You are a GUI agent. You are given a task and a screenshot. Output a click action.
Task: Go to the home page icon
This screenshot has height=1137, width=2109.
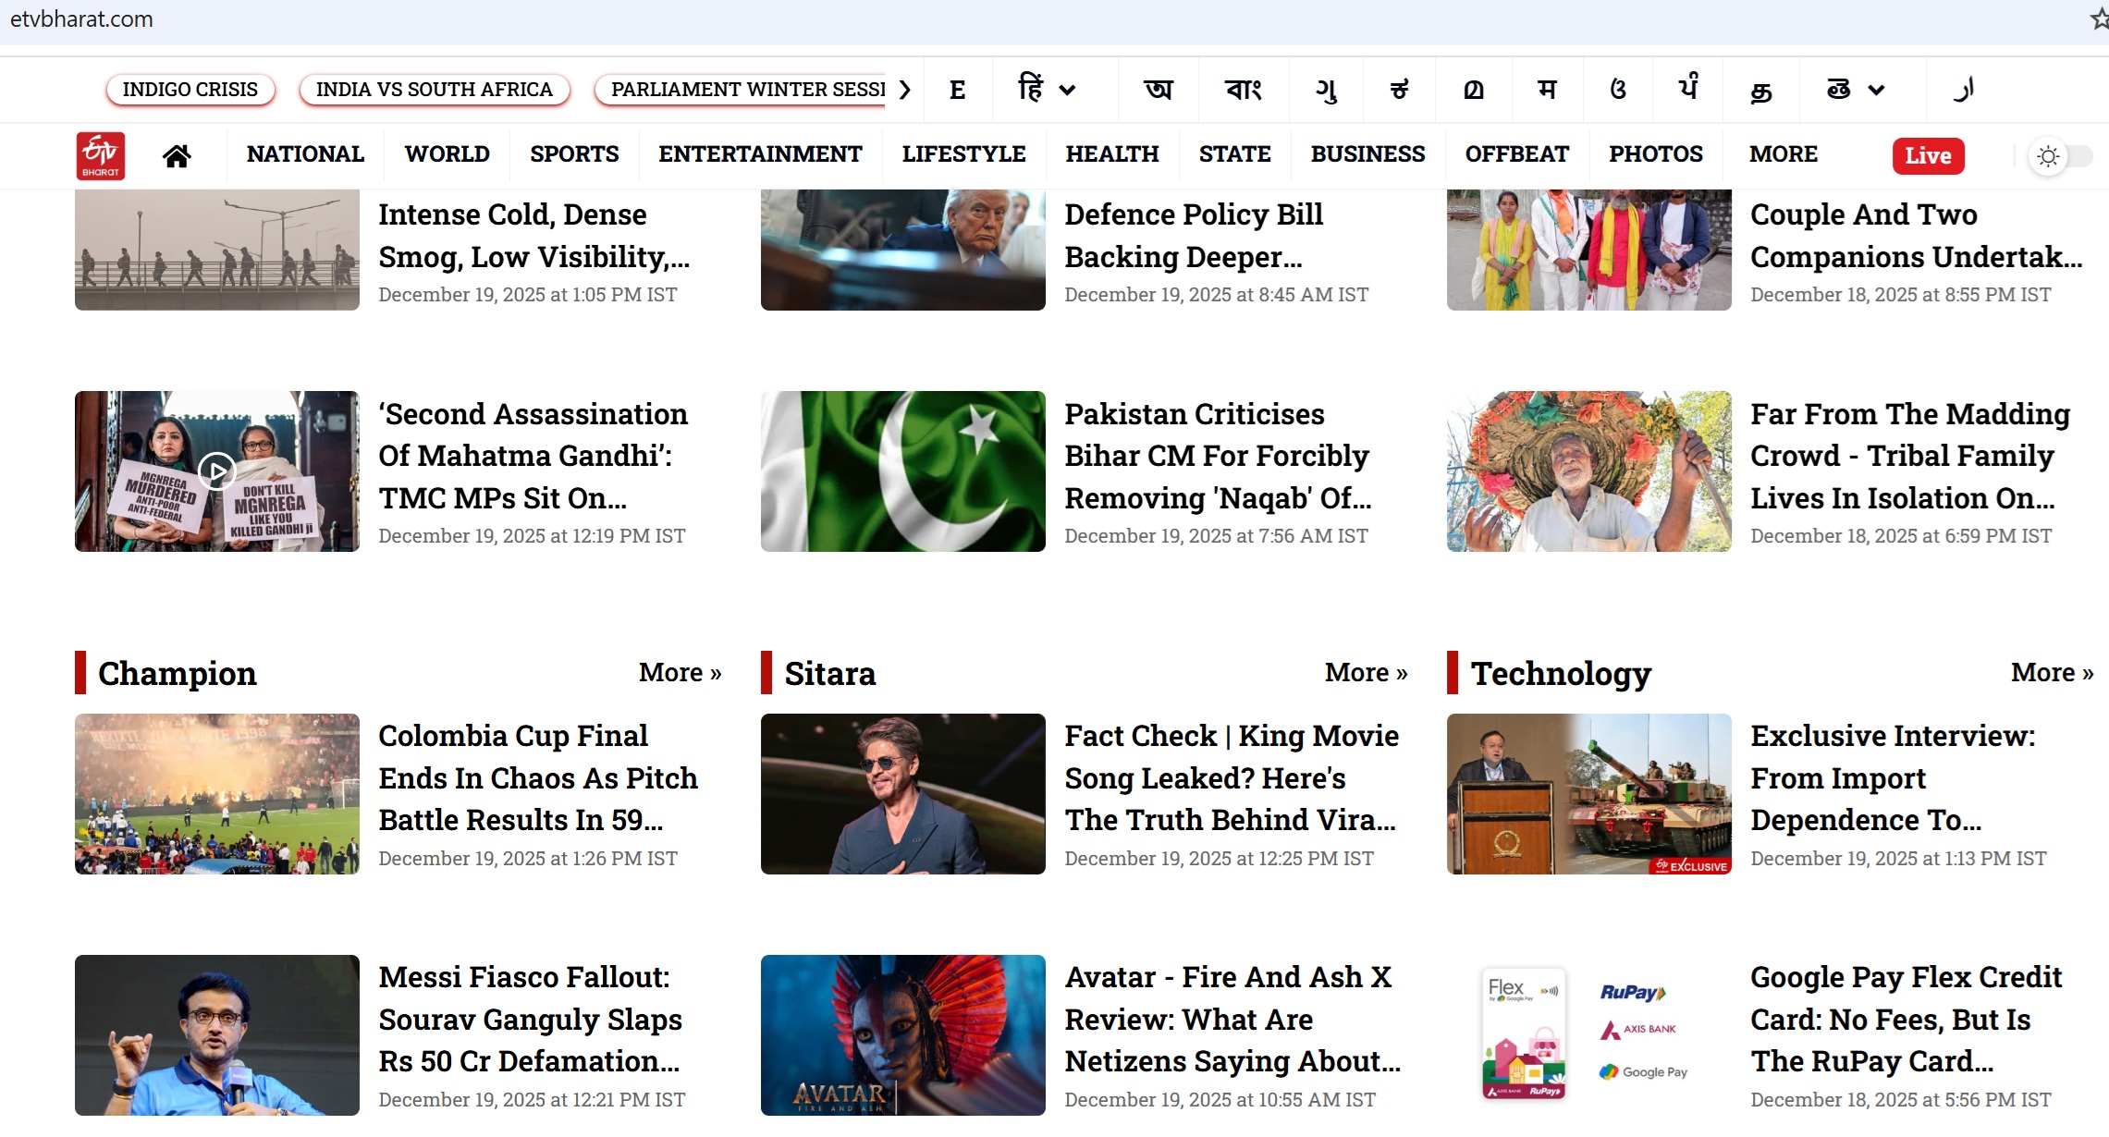176,155
